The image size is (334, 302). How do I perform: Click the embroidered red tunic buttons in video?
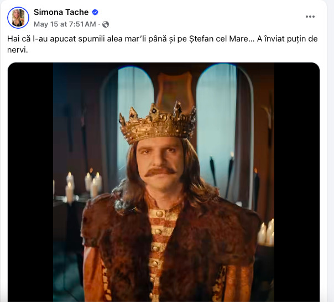coord(160,232)
